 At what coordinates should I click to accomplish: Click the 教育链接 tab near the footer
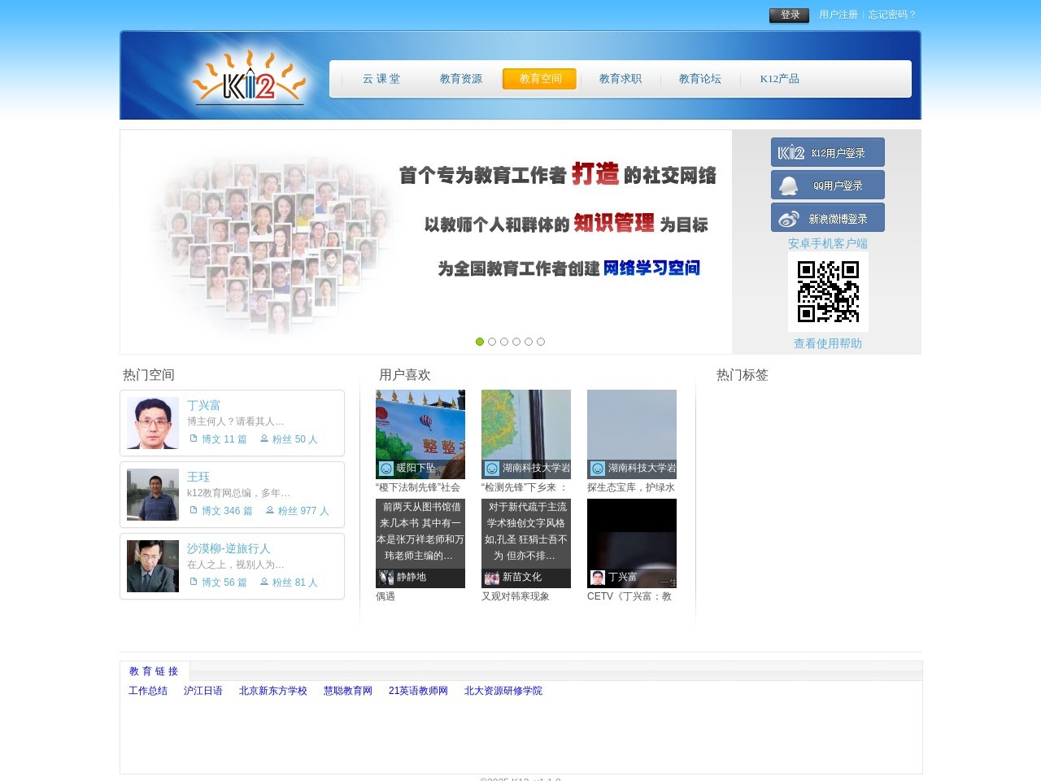(154, 670)
